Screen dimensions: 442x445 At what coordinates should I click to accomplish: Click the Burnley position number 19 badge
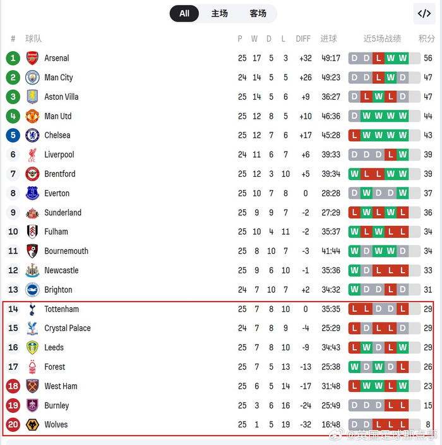coord(13,405)
